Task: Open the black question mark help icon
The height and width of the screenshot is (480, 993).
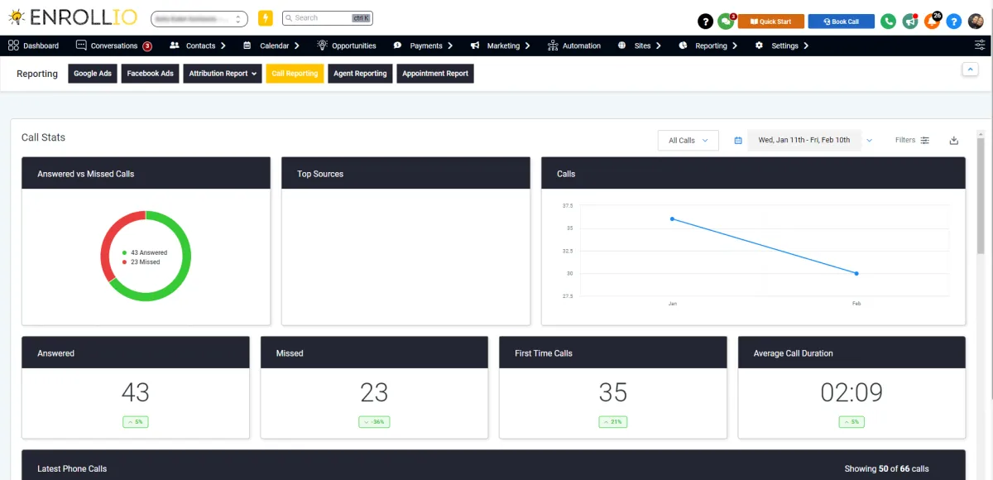Action: [705, 22]
